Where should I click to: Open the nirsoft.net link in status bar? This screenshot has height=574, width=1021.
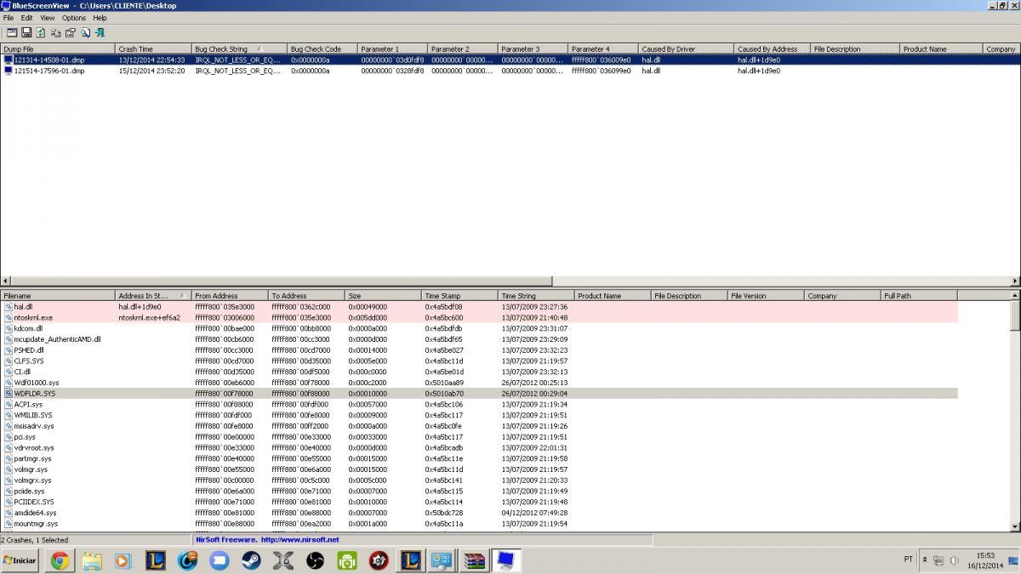[x=299, y=540]
